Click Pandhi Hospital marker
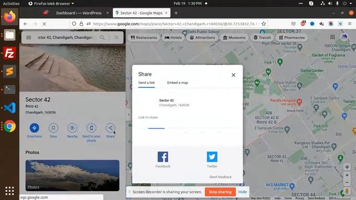 pyautogui.click(x=299, y=102)
